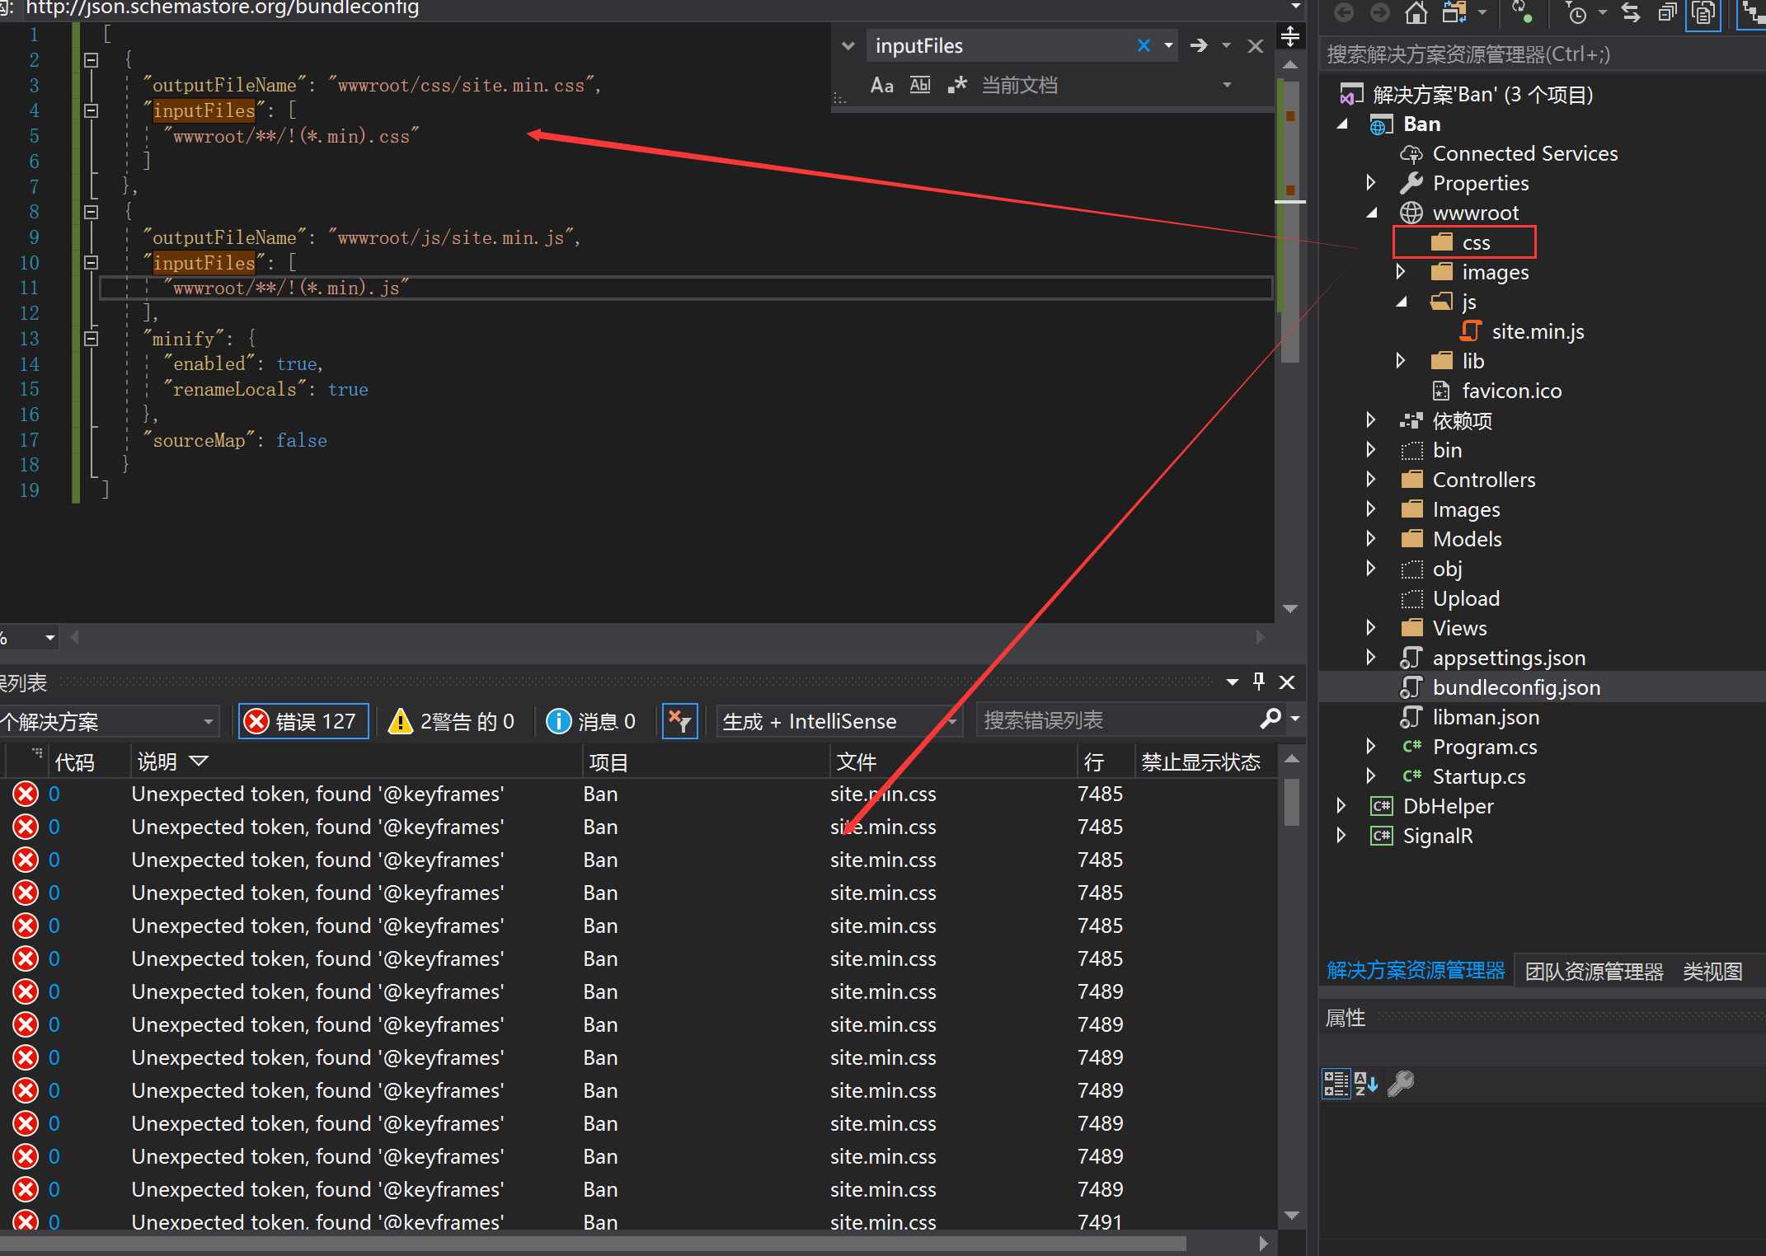Collapse the code block at line 8
The width and height of the screenshot is (1766, 1256).
(x=91, y=212)
